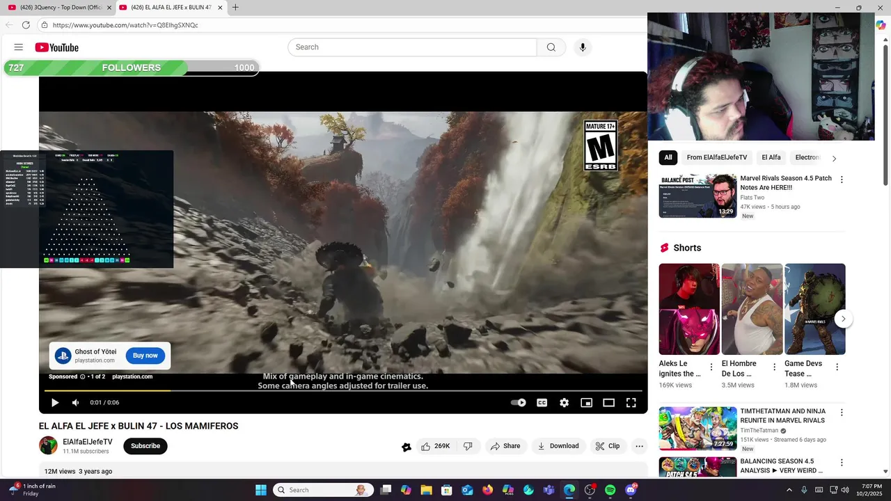Open a new browser tab
The height and width of the screenshot is (501, 891).
pos(235,8)
